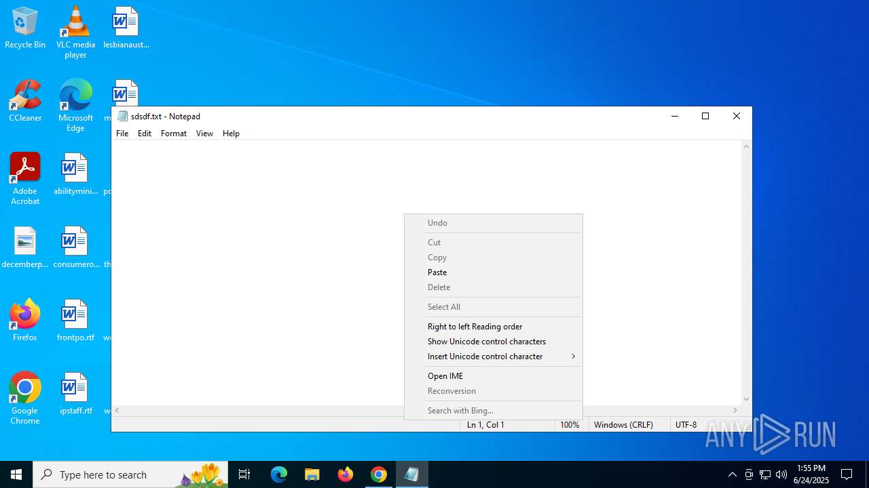Select the Google Chrome desktop shortcut
Viewport: 869px width, 488px height.
coord(25,399)
